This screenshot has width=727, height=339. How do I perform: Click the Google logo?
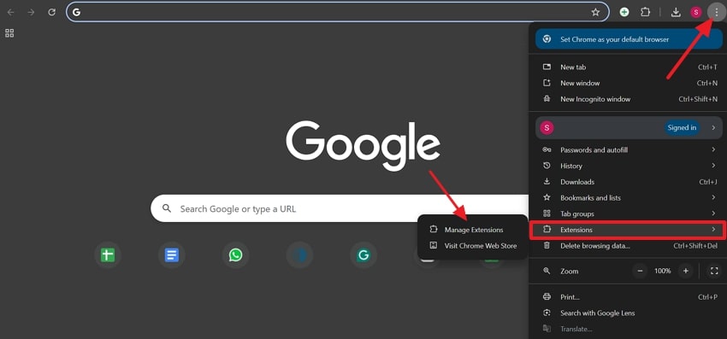tap(363, 145)
